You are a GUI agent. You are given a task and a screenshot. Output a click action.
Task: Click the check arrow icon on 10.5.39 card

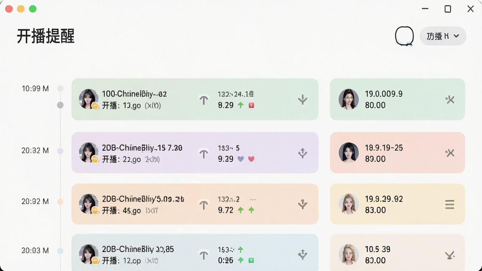(450, 255)
